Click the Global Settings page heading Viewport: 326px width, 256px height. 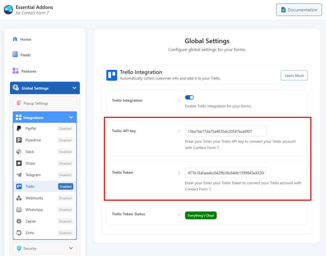(207, 41)
